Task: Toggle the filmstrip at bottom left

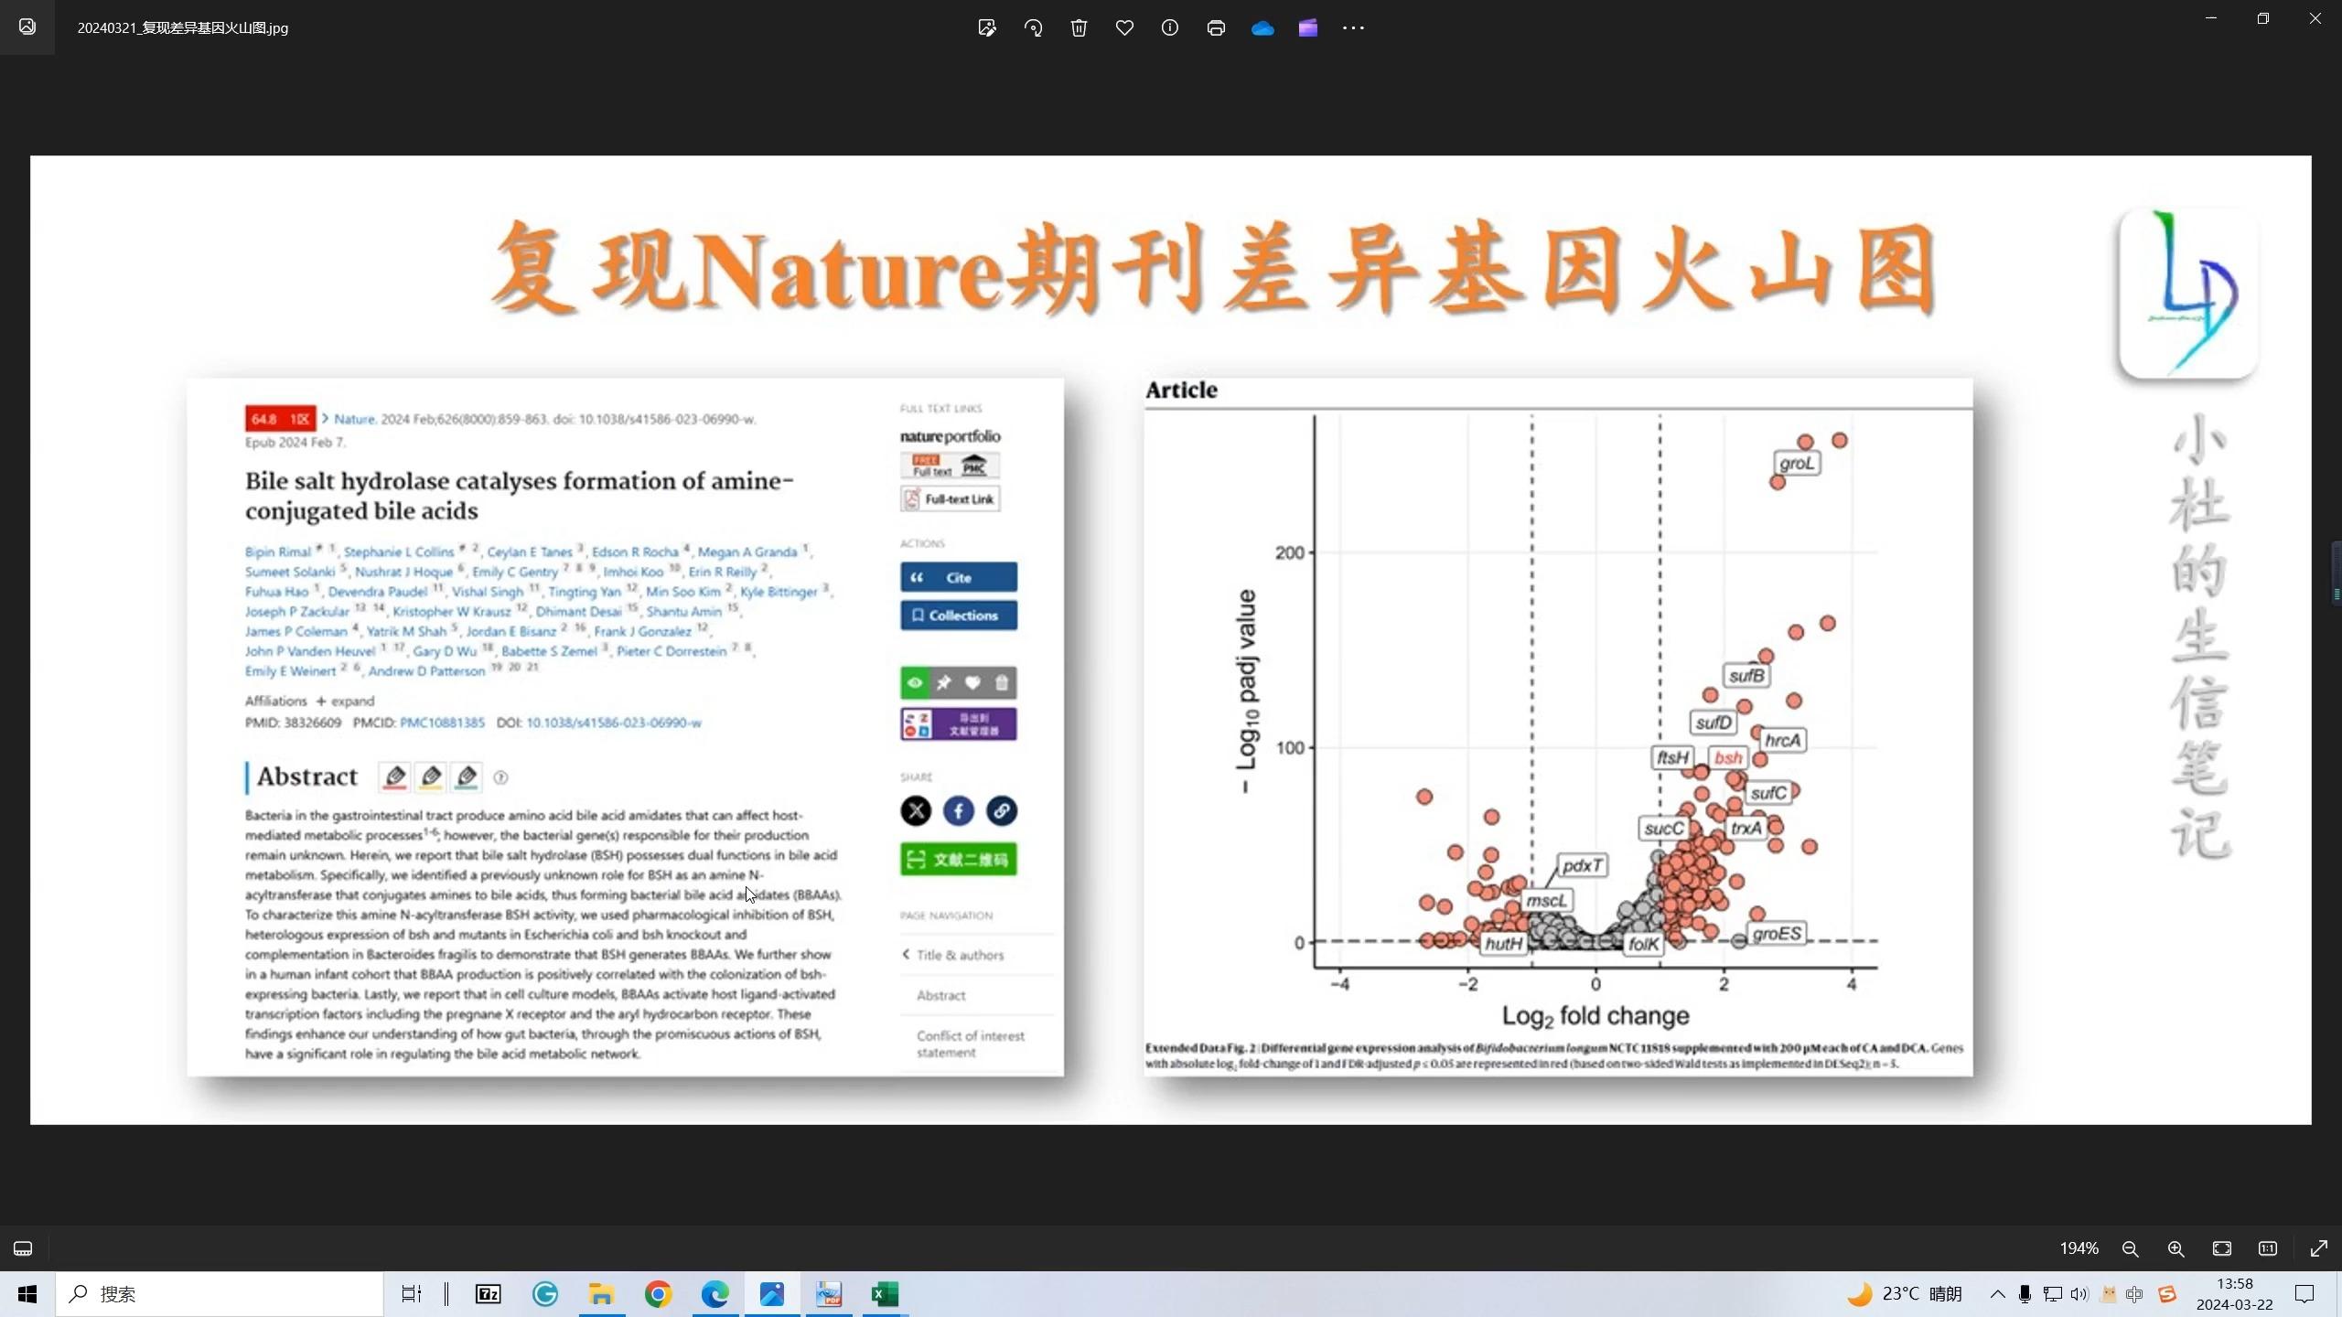Action: click(22, 1247)
